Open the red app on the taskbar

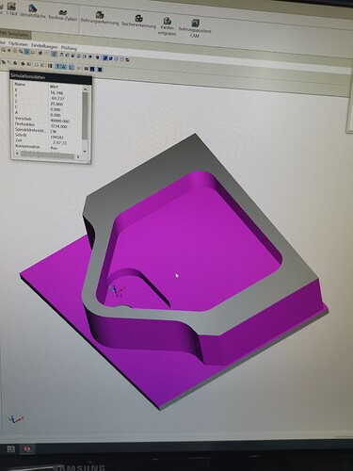pos(27,449)
